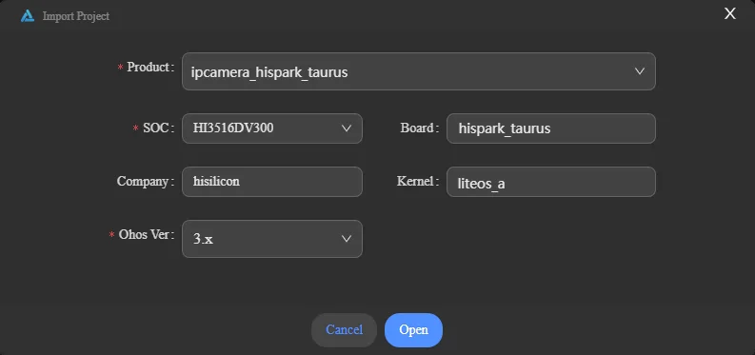
Task: Click the Ohos Ver dropdown chevron arrow
Action: click(347, 239)
